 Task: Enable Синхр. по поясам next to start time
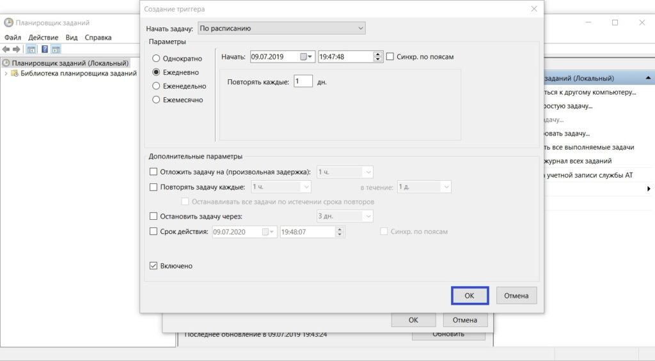point(390,56)
